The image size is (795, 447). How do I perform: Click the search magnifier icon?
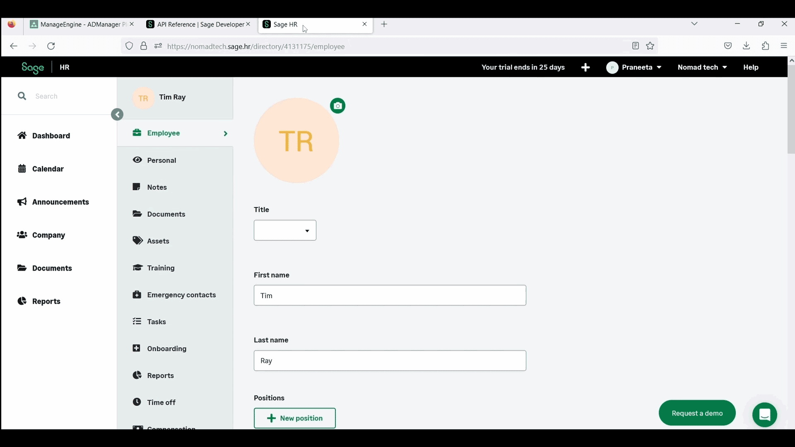[x=22, y=96]
